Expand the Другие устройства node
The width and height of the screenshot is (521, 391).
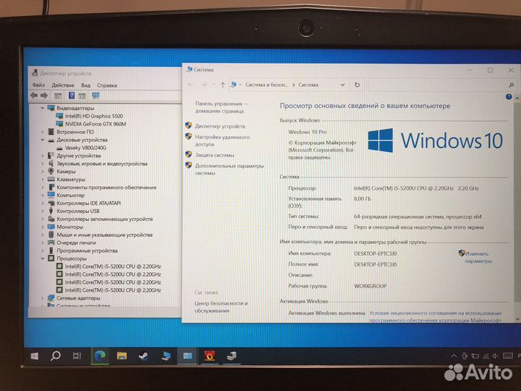(x=43, y=156)
